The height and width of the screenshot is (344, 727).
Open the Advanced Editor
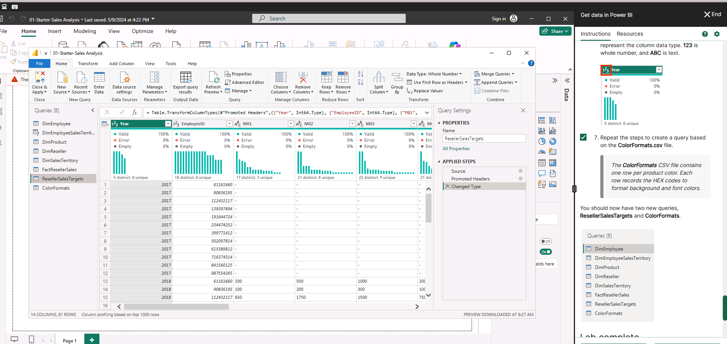(x=245, y=82)
